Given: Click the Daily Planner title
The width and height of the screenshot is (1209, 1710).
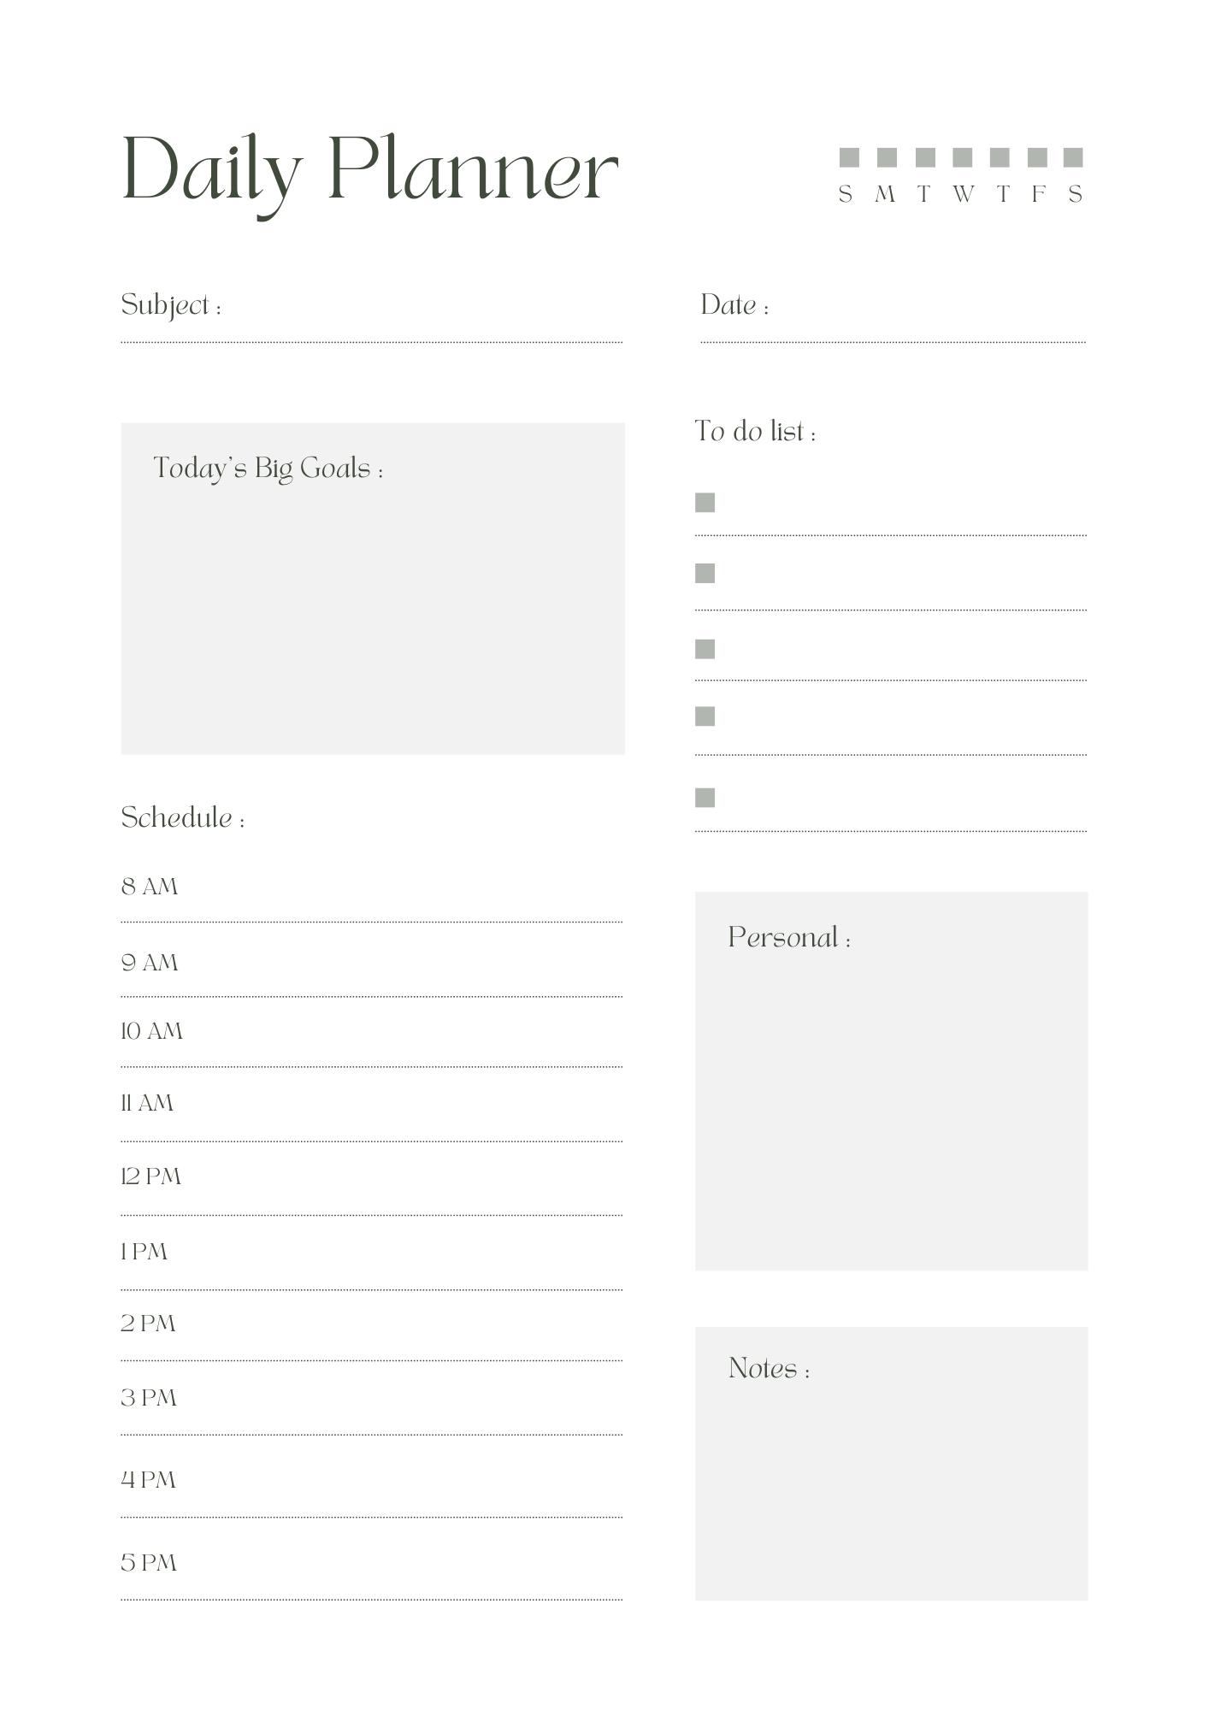Looking at the screenshot, I should [370, 174].
